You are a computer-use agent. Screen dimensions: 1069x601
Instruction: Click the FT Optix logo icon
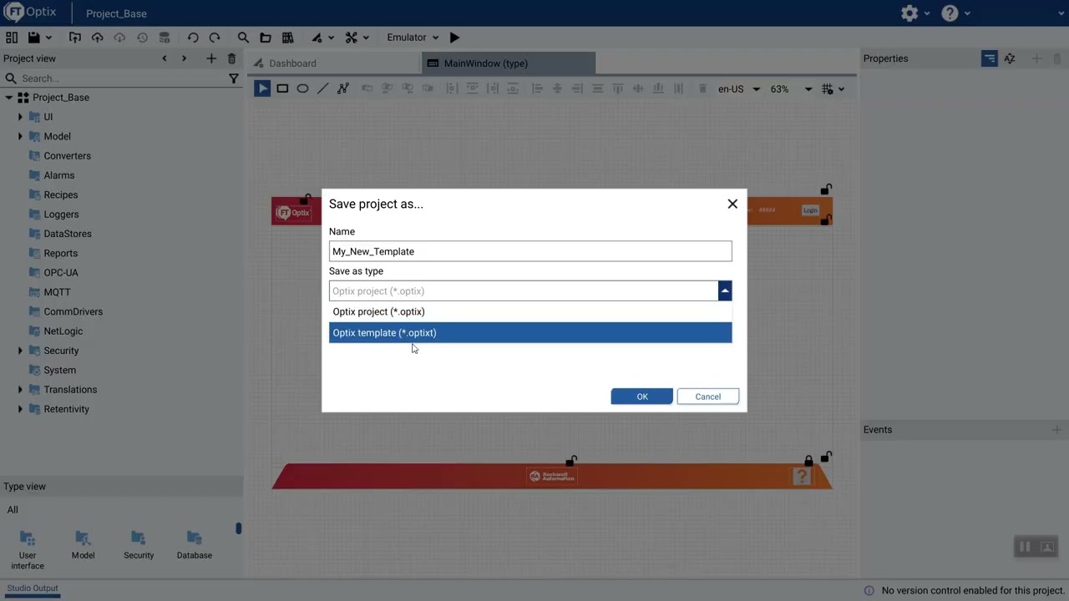14,13
